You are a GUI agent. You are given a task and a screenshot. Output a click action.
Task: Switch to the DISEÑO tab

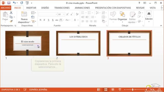tap(45, 8)
